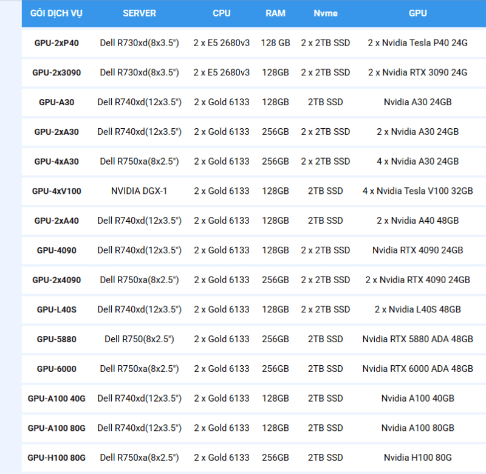Click the 256GB RAM cell for GPU-H100 80G
Viewport: 486px width, 474px height.
[276, 458]
